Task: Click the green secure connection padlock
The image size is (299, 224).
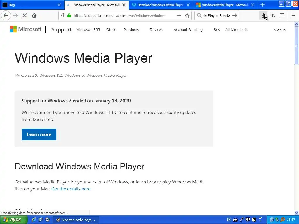Action: (x=69, y=16)
